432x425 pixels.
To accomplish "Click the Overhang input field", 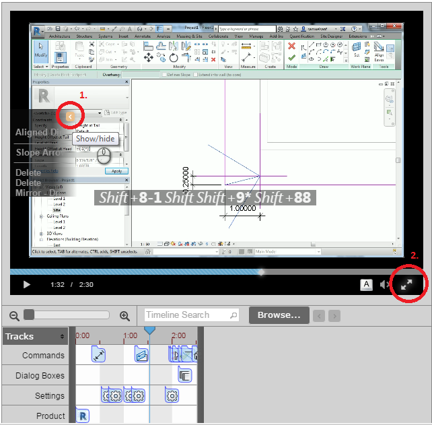I will click(141, 75).
